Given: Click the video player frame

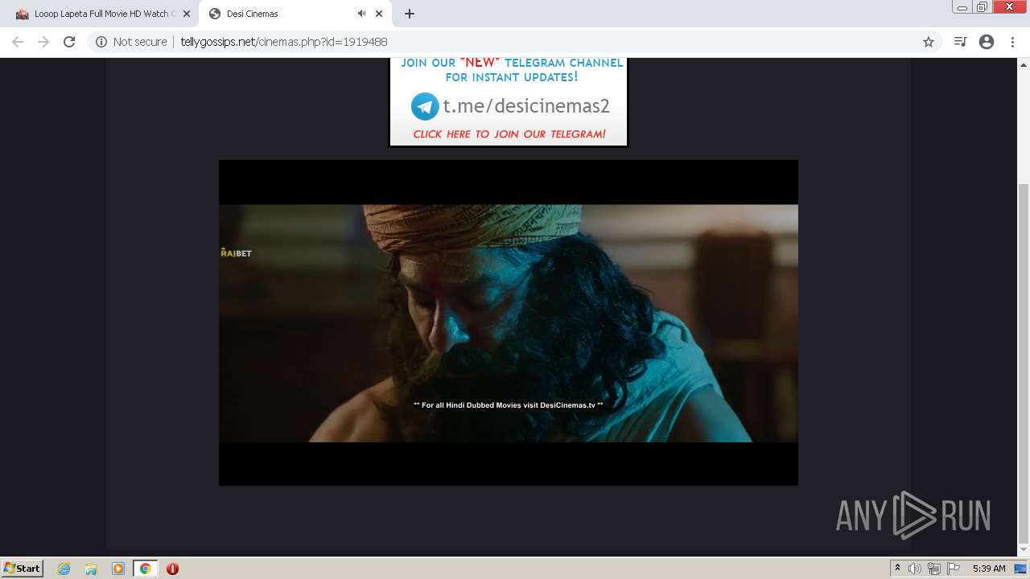Looking at the screenshot, I should tap(509, 322).
